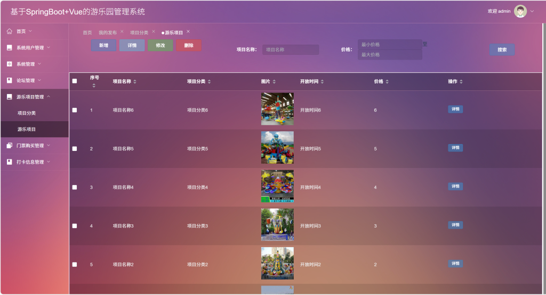Click the 详情 button in the toolbar
This screenshot has height=295, width=546.
[x=132, y=46]
